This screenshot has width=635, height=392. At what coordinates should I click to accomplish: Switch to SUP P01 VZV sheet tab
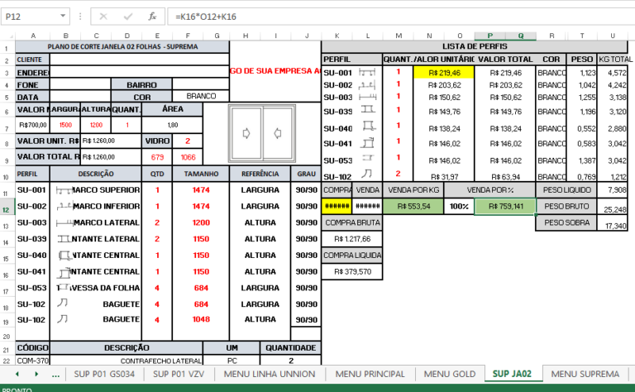(x=179, y=374)
